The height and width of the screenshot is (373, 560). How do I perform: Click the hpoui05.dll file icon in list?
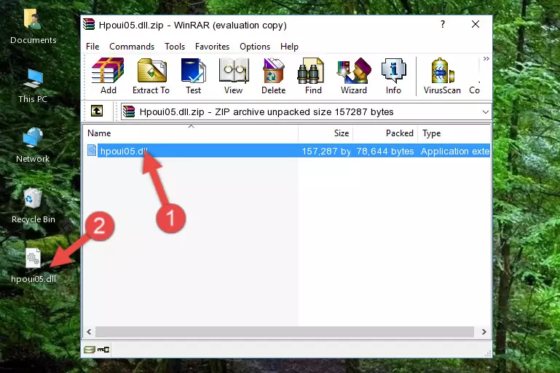tap(92, 150)
